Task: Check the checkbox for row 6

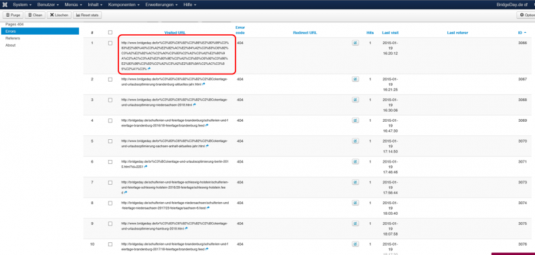Action: click(x=110, y=161)
